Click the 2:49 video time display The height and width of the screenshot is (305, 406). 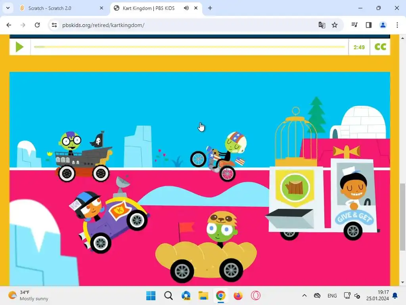coord(359,47)
